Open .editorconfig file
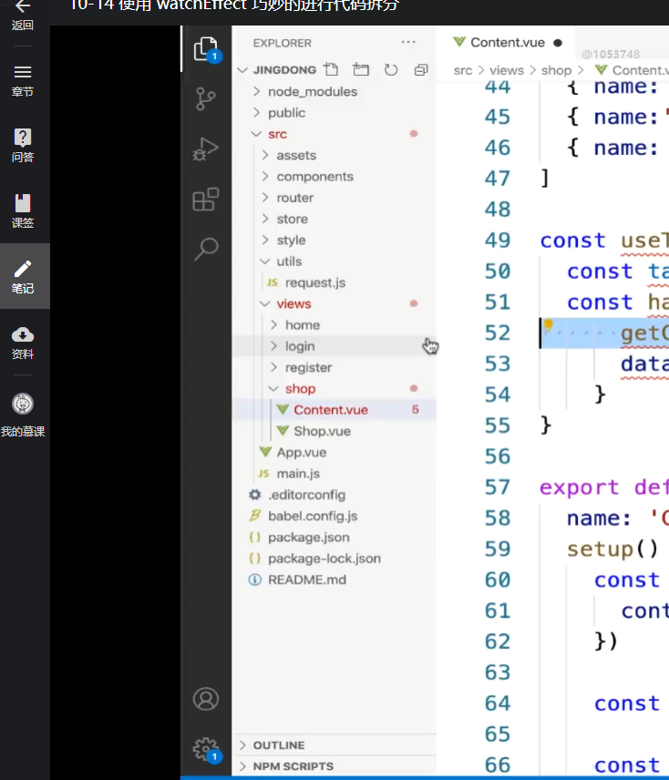669x780 pixels. (306, 495)
